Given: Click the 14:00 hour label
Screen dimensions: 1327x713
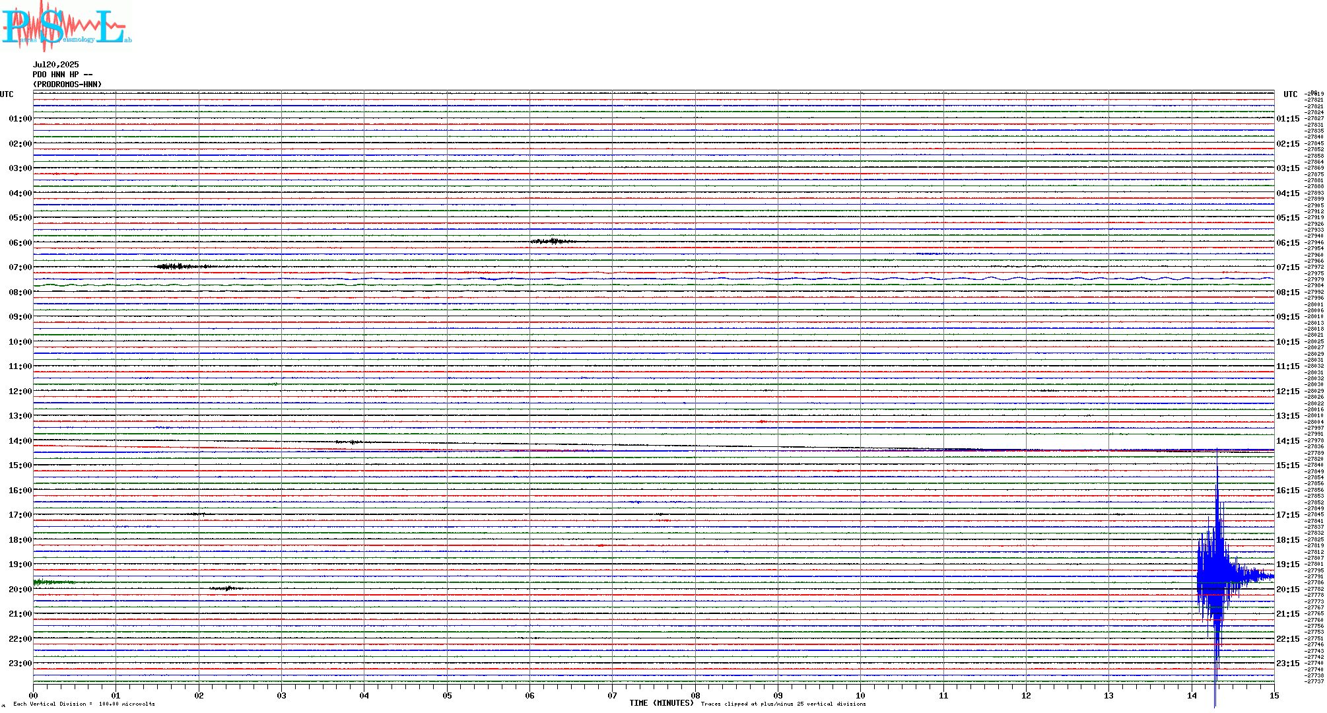Looking at the screenshot, I should click(20, 441).
